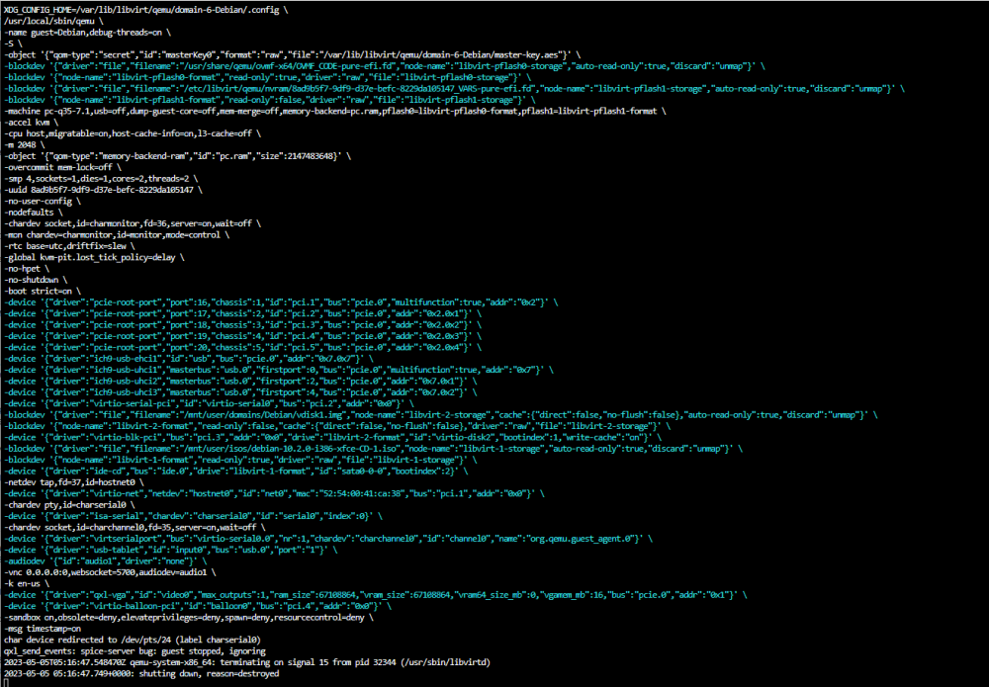Click the virtio-balloon-pci device line
The image size is (989, 687).
(x=198, y=606)
